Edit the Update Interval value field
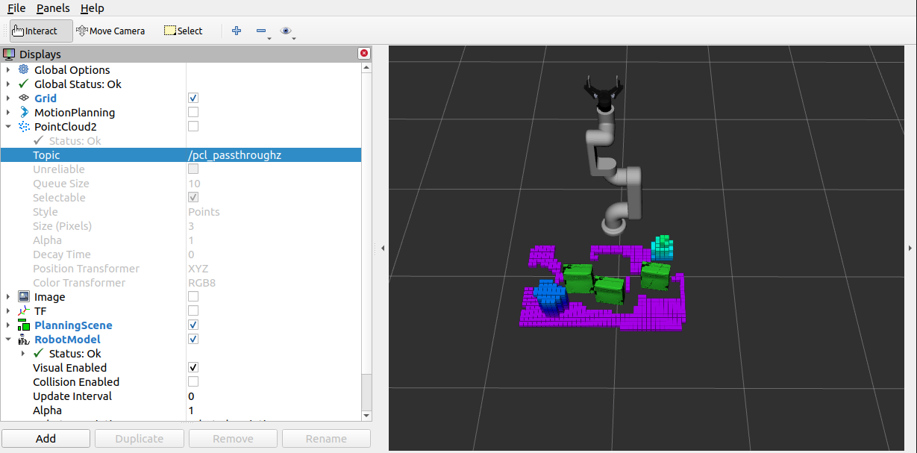This screenshot has height=453, width=917. click(x=273, y=396)
